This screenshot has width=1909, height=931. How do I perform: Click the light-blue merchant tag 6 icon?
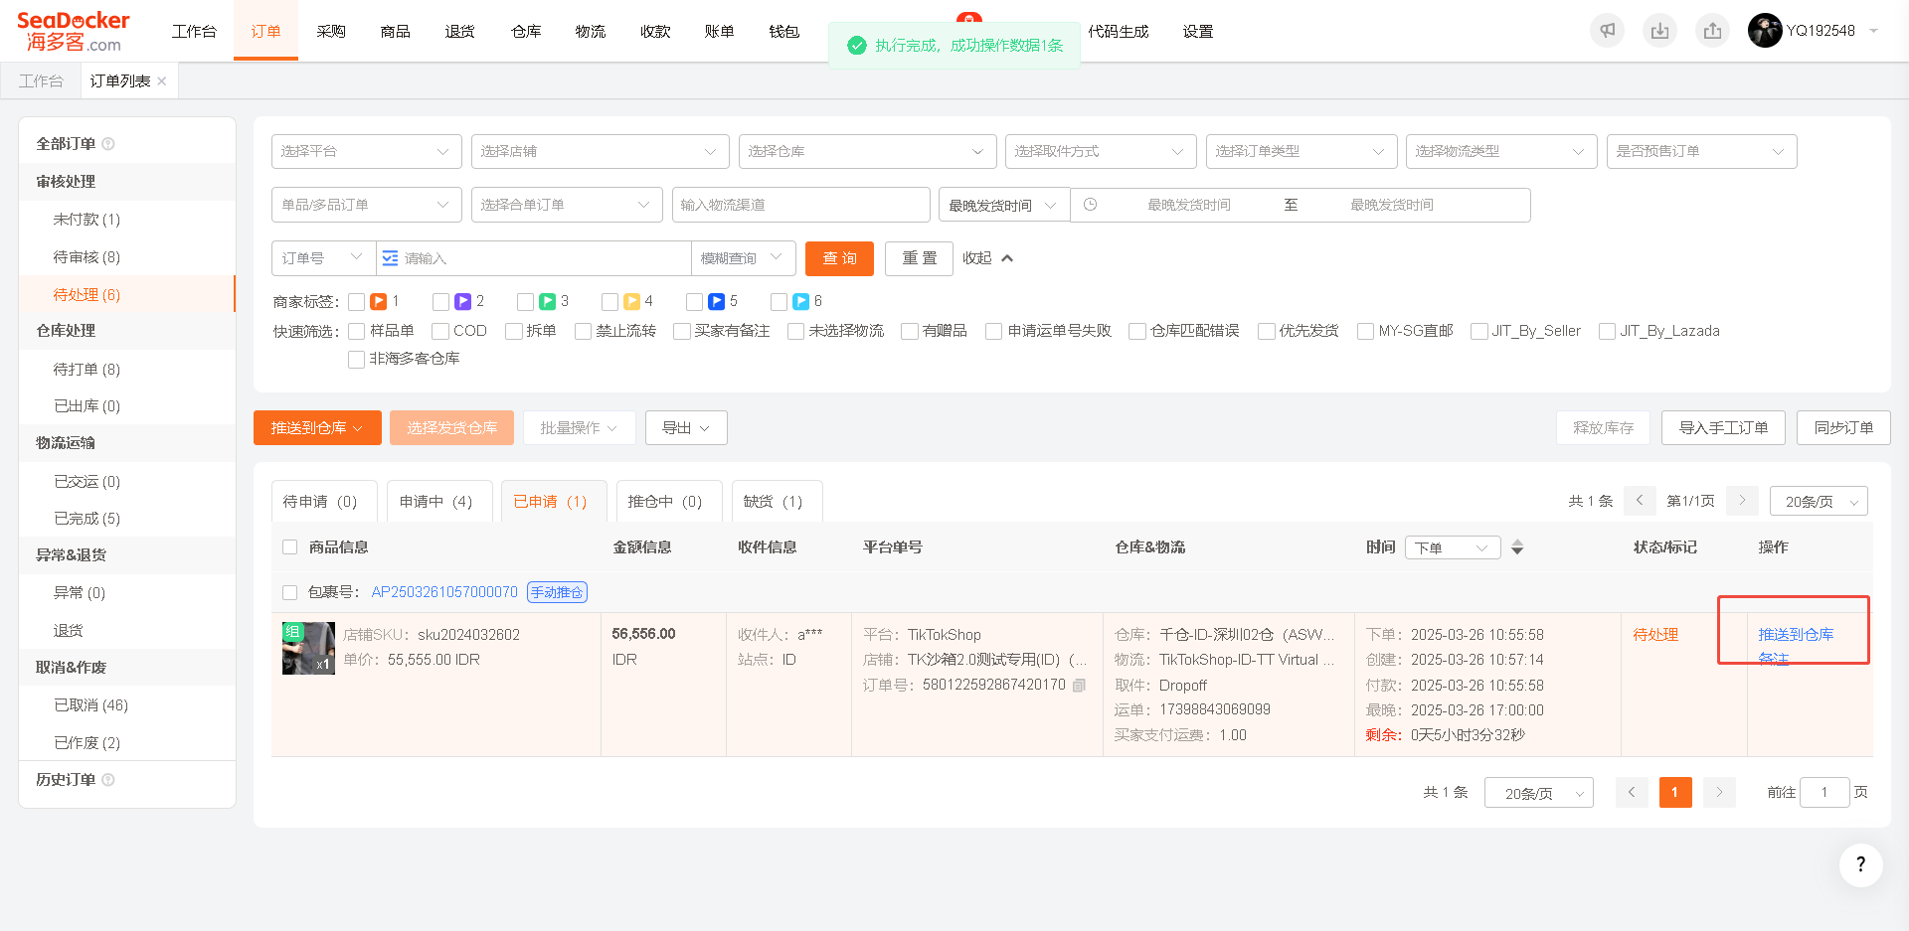point(800,301)
